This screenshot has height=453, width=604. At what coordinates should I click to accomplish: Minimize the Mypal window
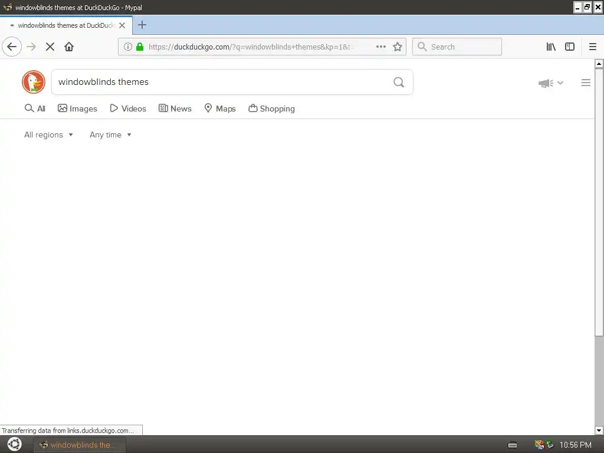coord(577,7)
